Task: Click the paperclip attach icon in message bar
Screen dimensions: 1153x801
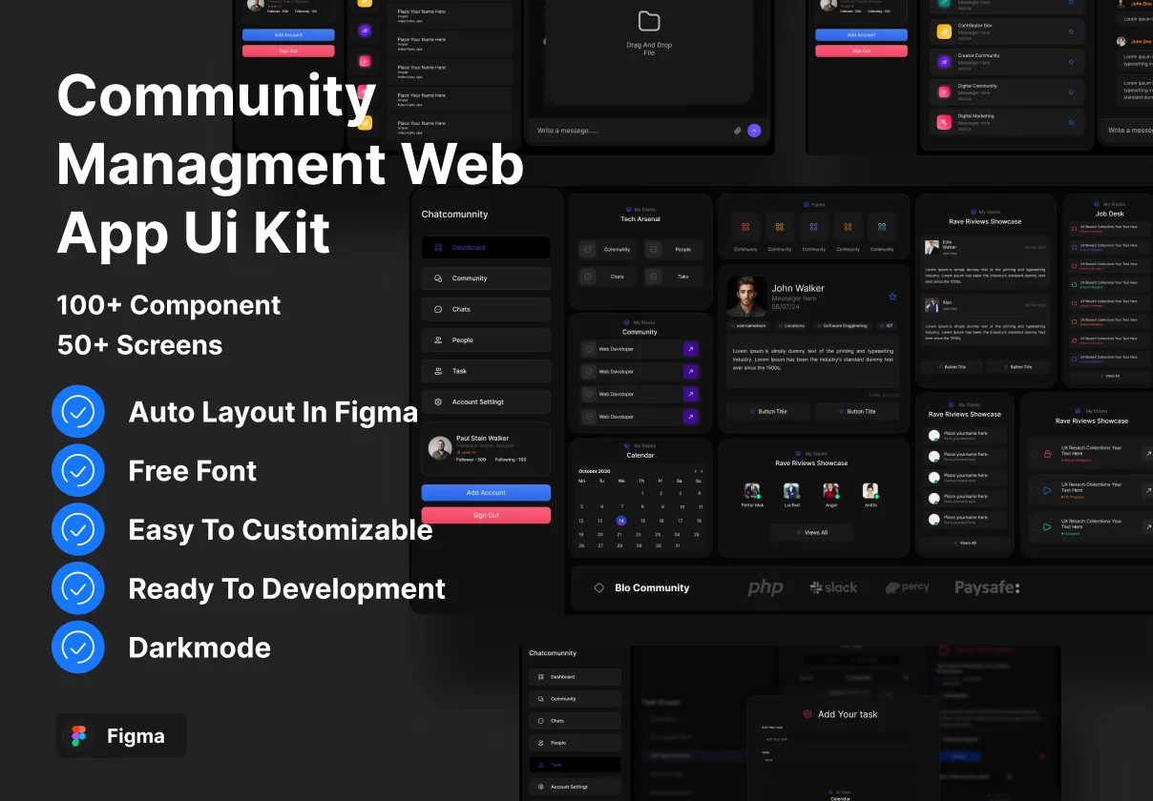Action: pyautogui.click(x=738, y=131)
